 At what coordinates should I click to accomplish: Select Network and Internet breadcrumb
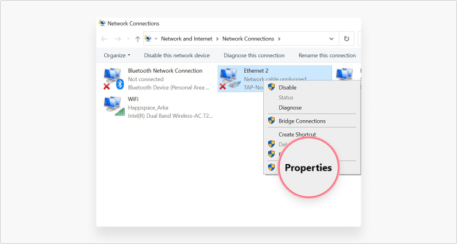tap(186, 38)
